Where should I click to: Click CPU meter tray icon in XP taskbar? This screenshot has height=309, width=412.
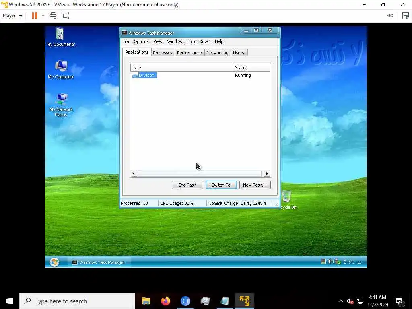click(323, 262)
